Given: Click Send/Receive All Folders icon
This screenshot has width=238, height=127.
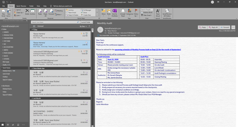Looking at the screenshot, I should (x=167, y=13).
